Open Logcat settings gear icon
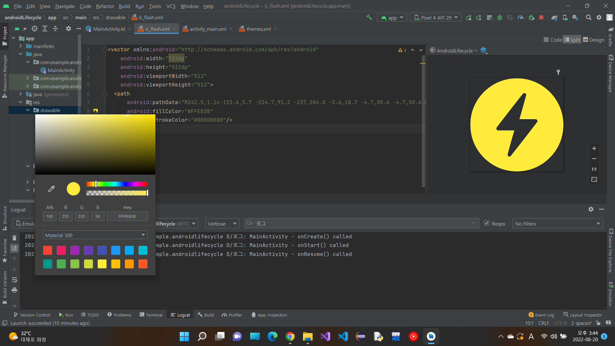This screenshot has width=615, height=346. tap(591, 209)
